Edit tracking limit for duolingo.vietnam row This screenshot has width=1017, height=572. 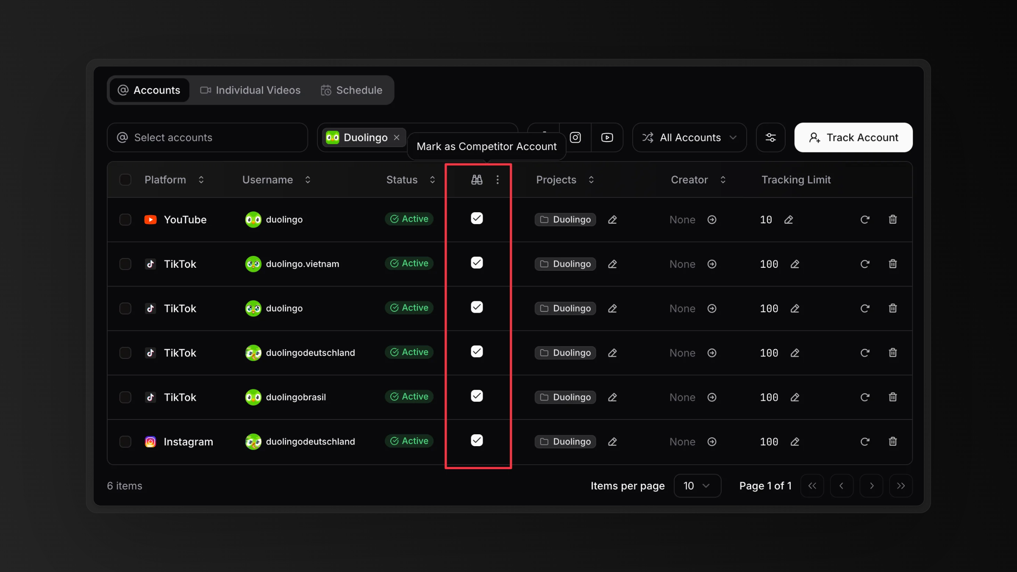coord(795,264)
